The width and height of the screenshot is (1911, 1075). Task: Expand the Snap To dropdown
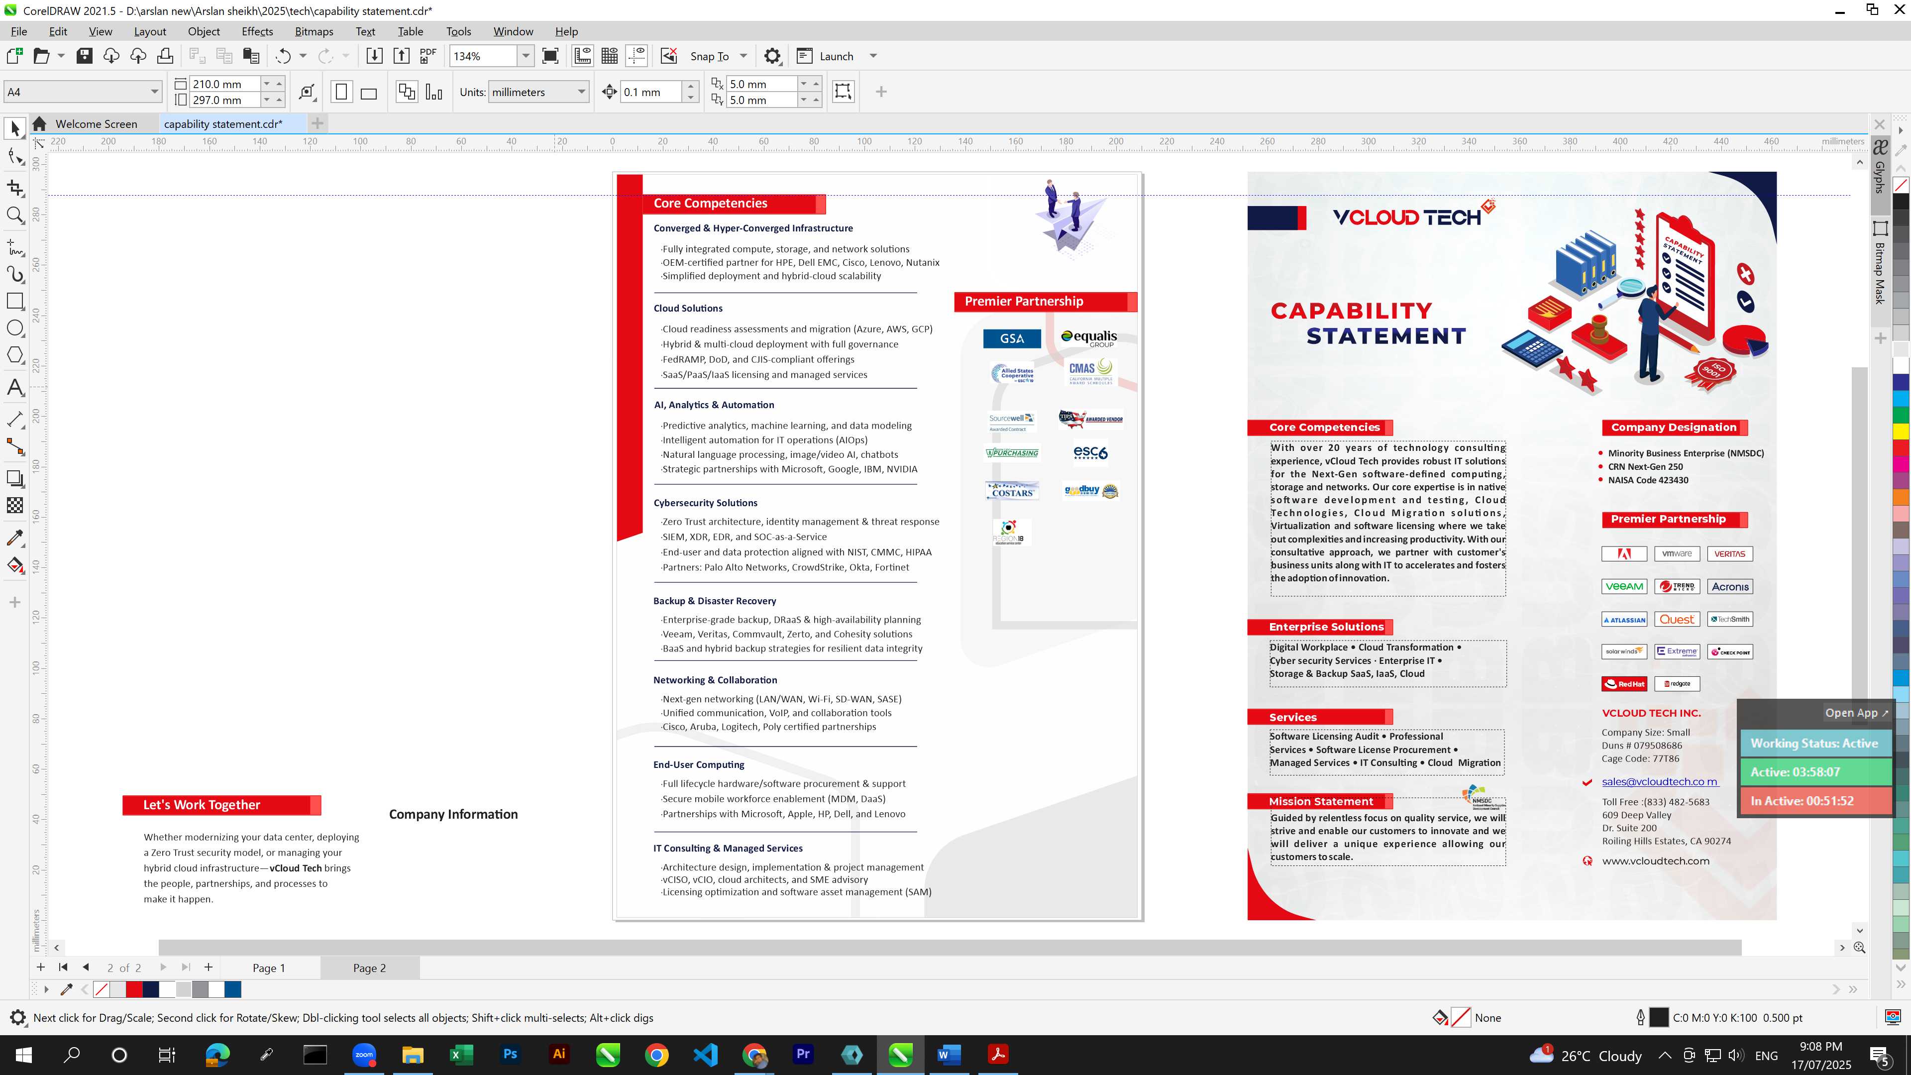point(743,56)
